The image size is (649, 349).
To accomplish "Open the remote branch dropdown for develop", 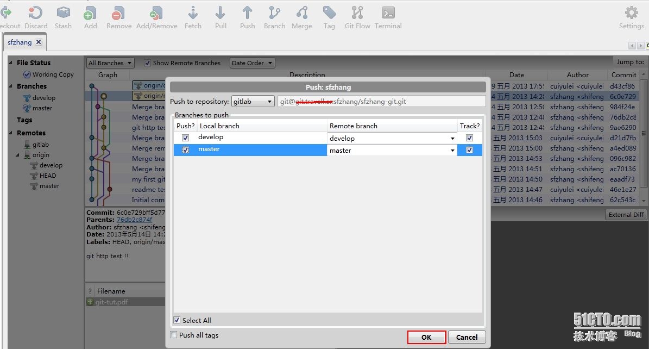I will pos(452,139).
